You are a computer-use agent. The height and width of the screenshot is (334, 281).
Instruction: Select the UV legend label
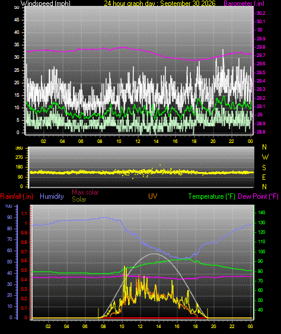[x=152, y=196]
